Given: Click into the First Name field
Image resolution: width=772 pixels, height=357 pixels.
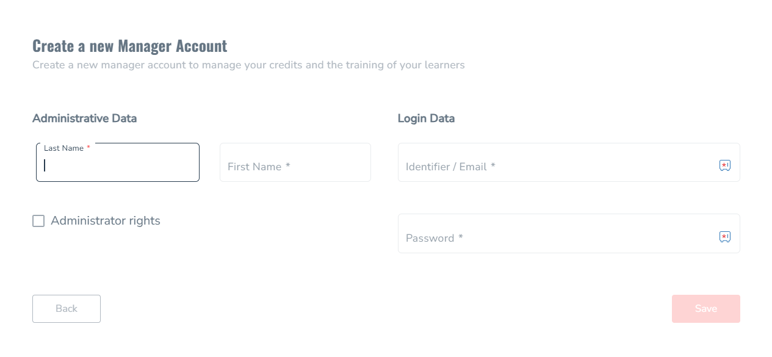Looking at the screenshot, I should (295, 162).
